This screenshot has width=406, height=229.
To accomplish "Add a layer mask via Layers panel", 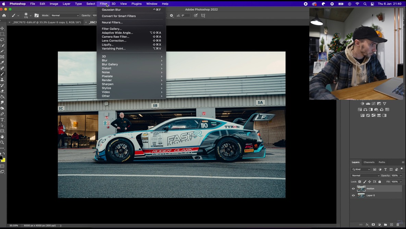I will [373, 225].
